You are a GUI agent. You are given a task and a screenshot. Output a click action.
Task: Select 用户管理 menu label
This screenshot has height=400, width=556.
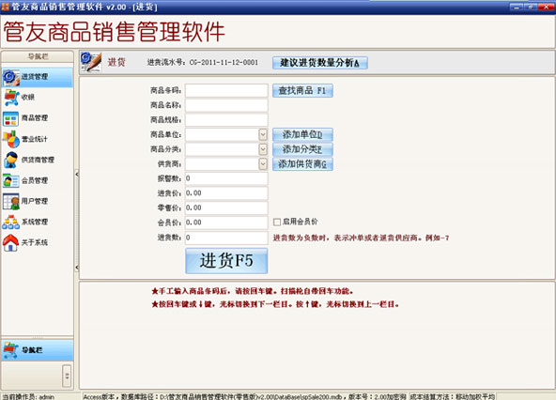[x=35, y=201]
